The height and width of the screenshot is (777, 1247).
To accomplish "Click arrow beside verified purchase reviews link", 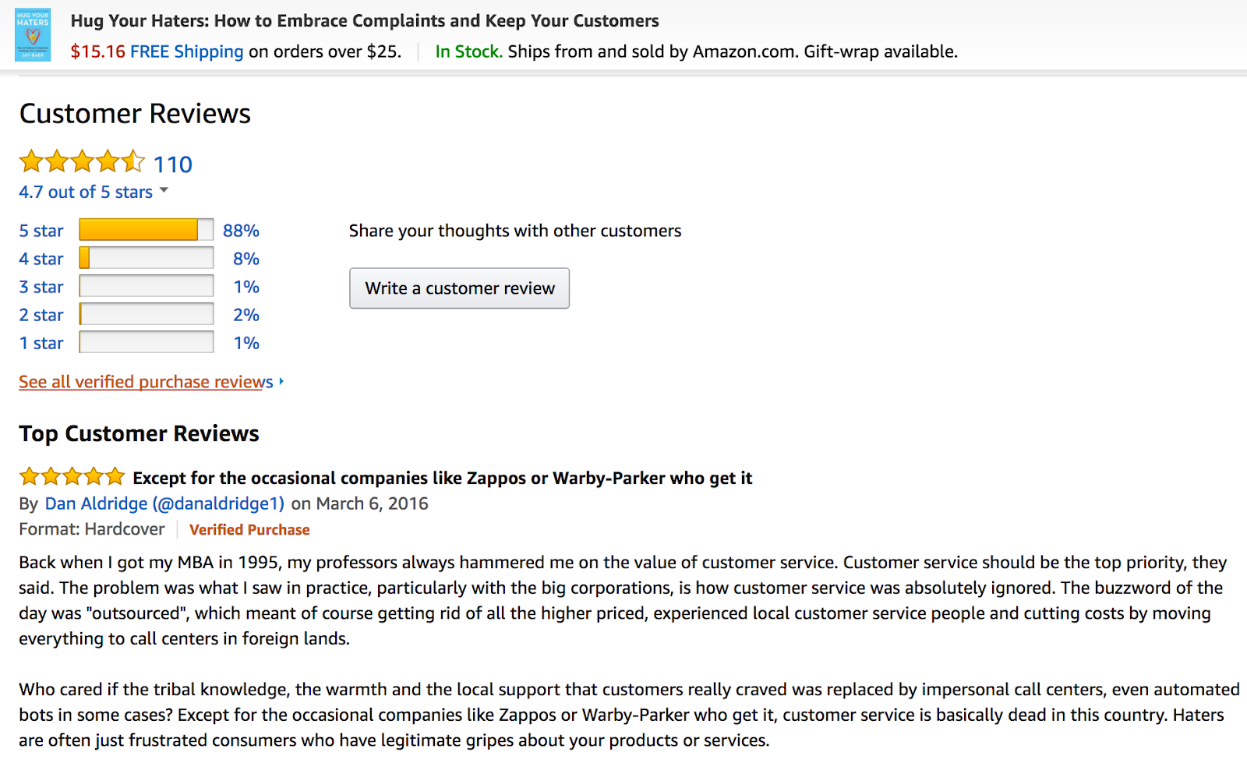I will pyautogui.click(x=281, y=381).
